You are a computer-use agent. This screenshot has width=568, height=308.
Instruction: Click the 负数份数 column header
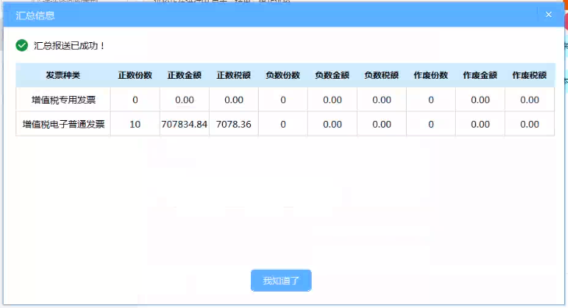pos(283,76)
